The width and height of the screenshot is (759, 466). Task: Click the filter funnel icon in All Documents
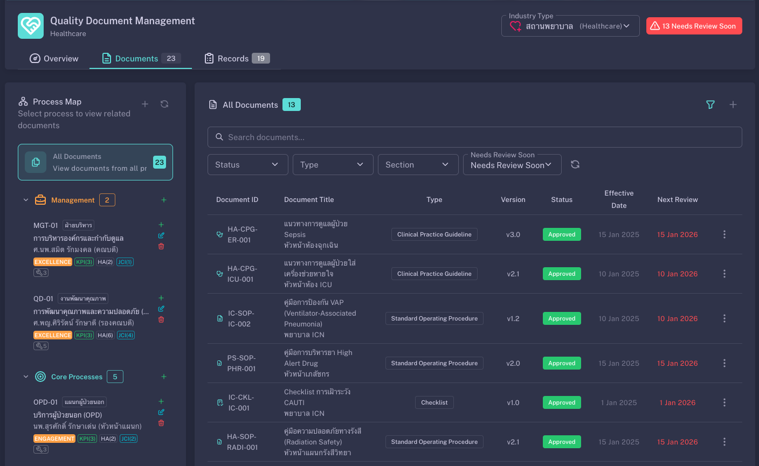[710, 105]
